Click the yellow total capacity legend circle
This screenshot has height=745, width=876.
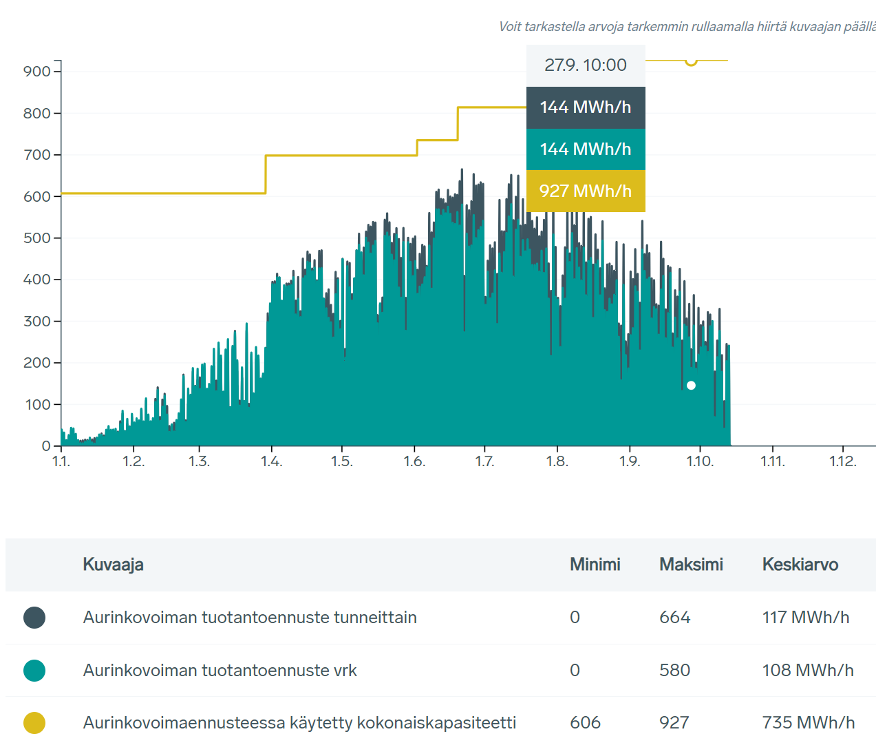pos(34,723)
